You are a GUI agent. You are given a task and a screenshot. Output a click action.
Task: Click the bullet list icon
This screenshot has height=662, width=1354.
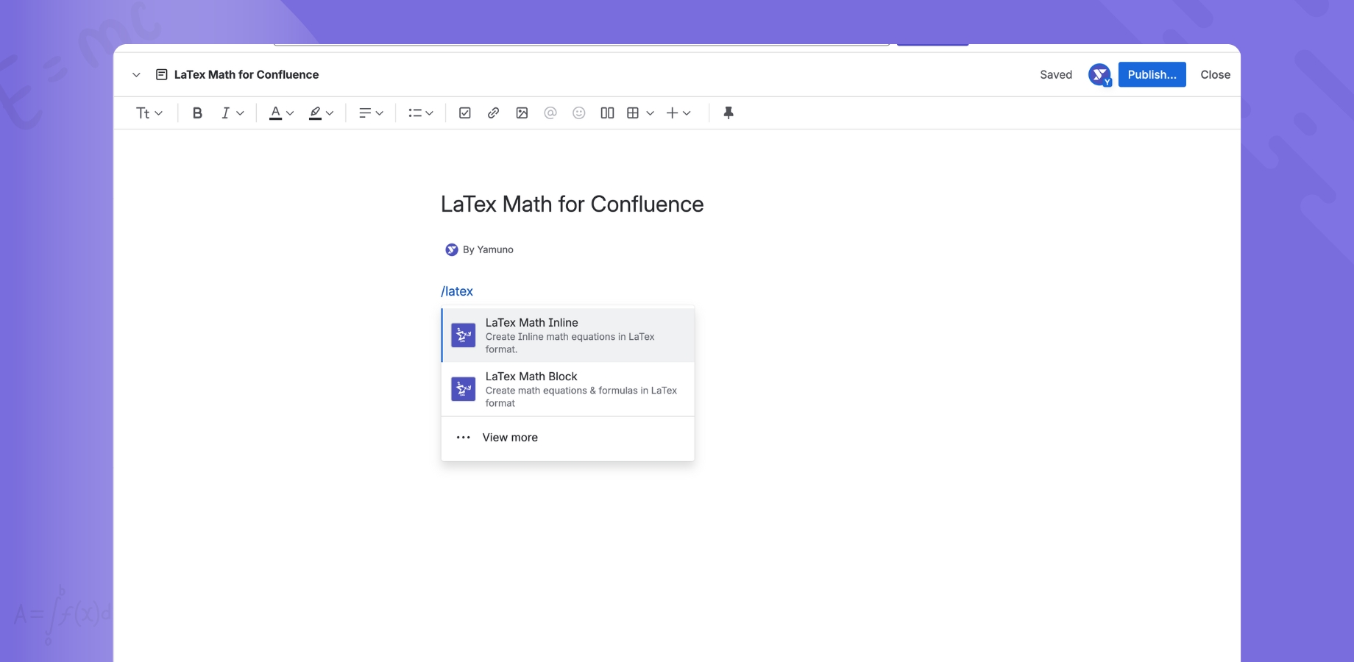415,113
